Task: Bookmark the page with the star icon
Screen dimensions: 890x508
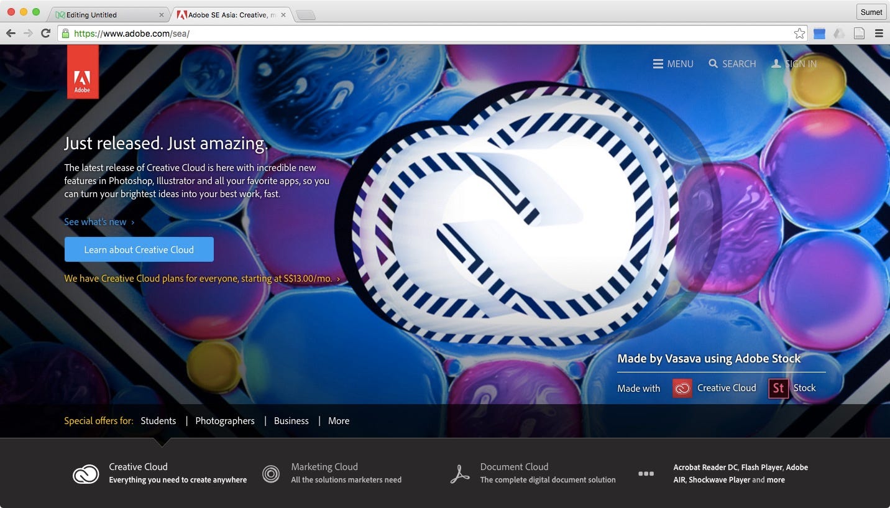Action: coord(800,34)
